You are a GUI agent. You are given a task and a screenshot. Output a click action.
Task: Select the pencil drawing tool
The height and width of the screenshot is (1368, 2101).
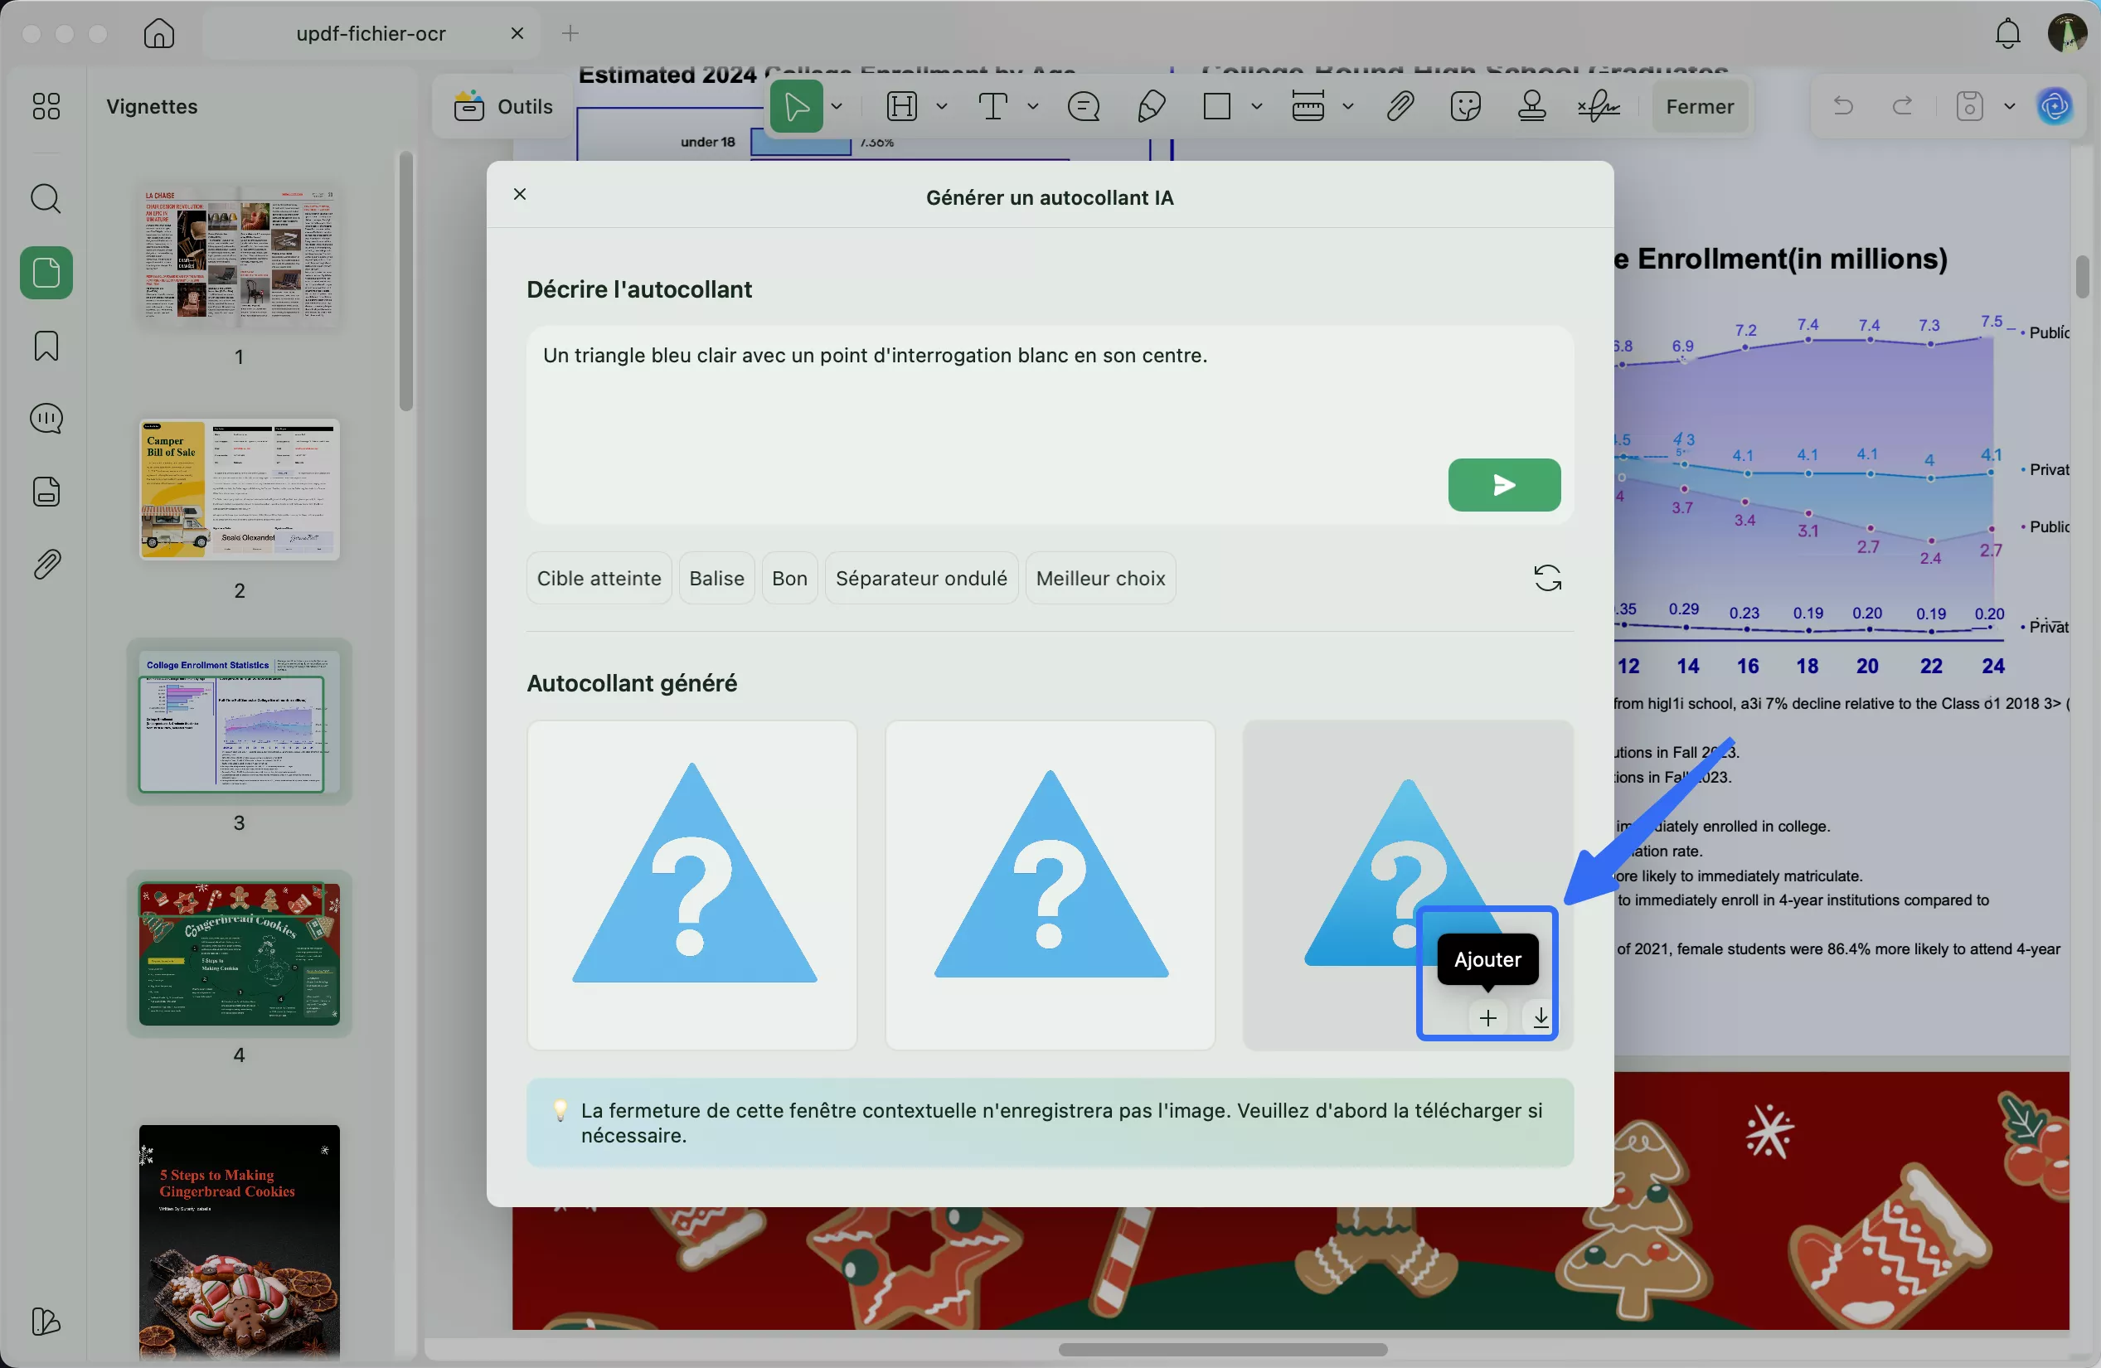(1151, 107)
